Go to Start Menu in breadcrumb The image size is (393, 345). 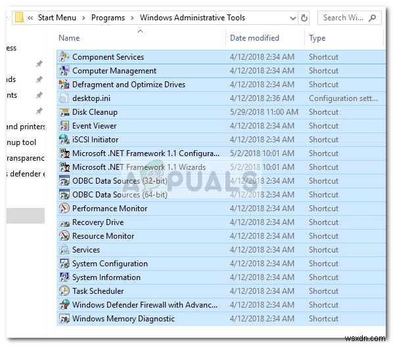tap(57, 18)
